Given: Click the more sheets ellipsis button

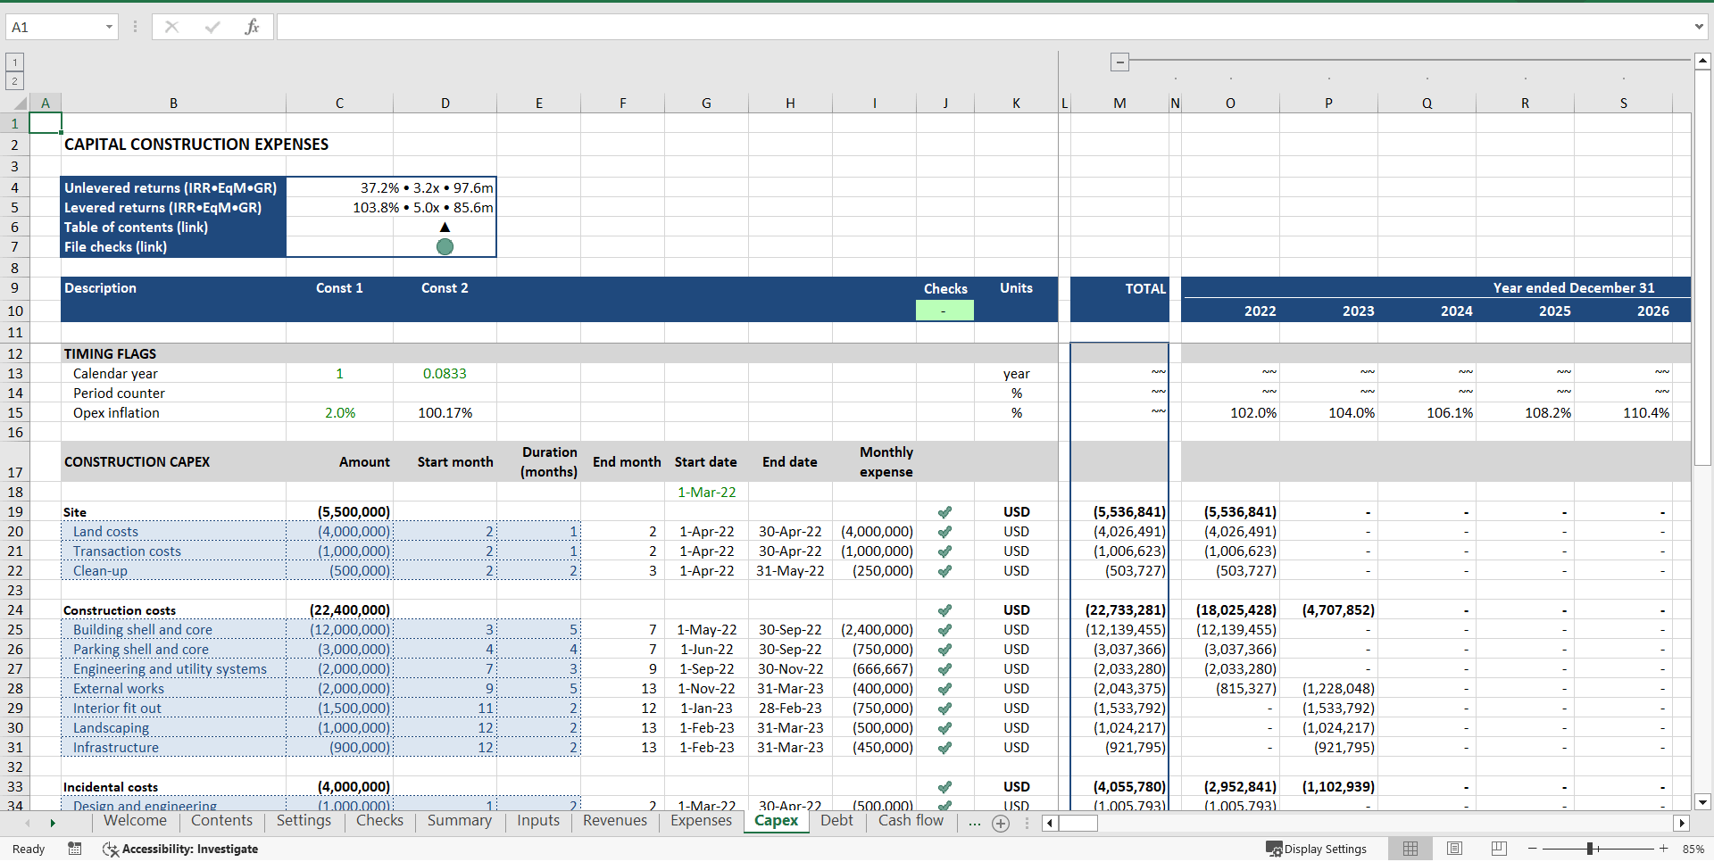Looking at the screenshot, I should (974, 823).
